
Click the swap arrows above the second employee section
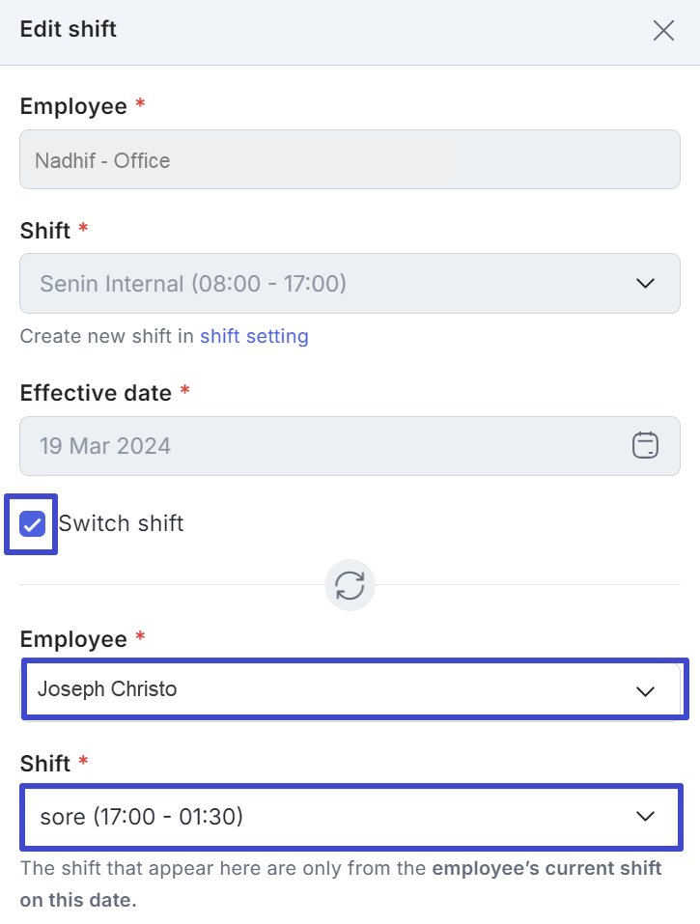350,585
